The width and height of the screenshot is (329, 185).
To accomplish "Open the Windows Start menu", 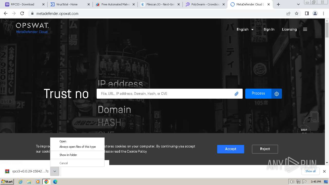I will coord(7,181).
